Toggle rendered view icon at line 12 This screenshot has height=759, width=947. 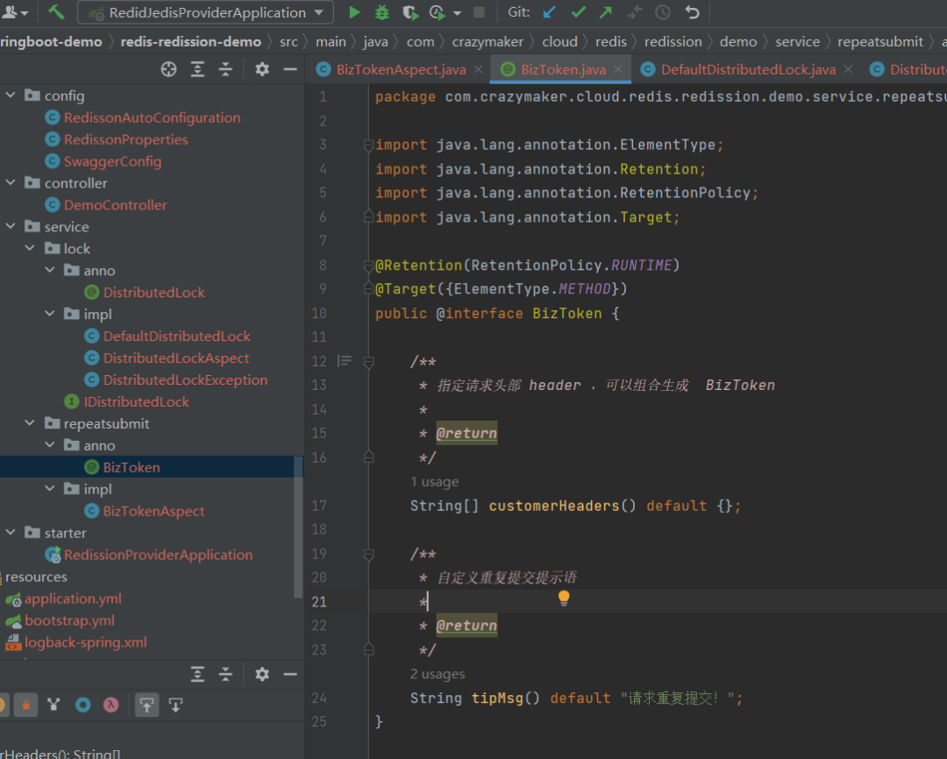click(x=345, y=361)
